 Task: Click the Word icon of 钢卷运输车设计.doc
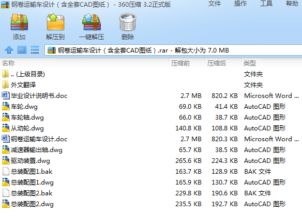(x=6, y=139)
